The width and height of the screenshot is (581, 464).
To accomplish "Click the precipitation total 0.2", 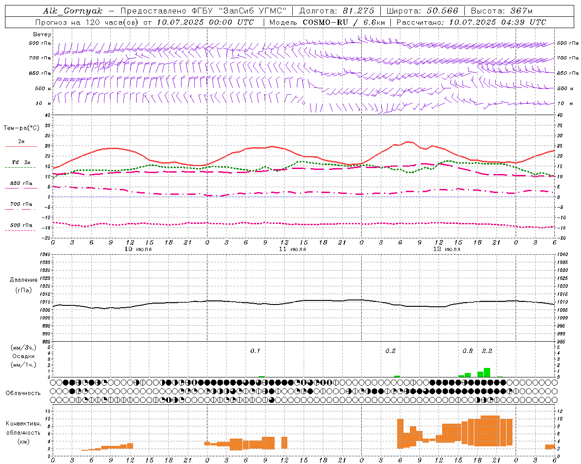I will 390,351.
